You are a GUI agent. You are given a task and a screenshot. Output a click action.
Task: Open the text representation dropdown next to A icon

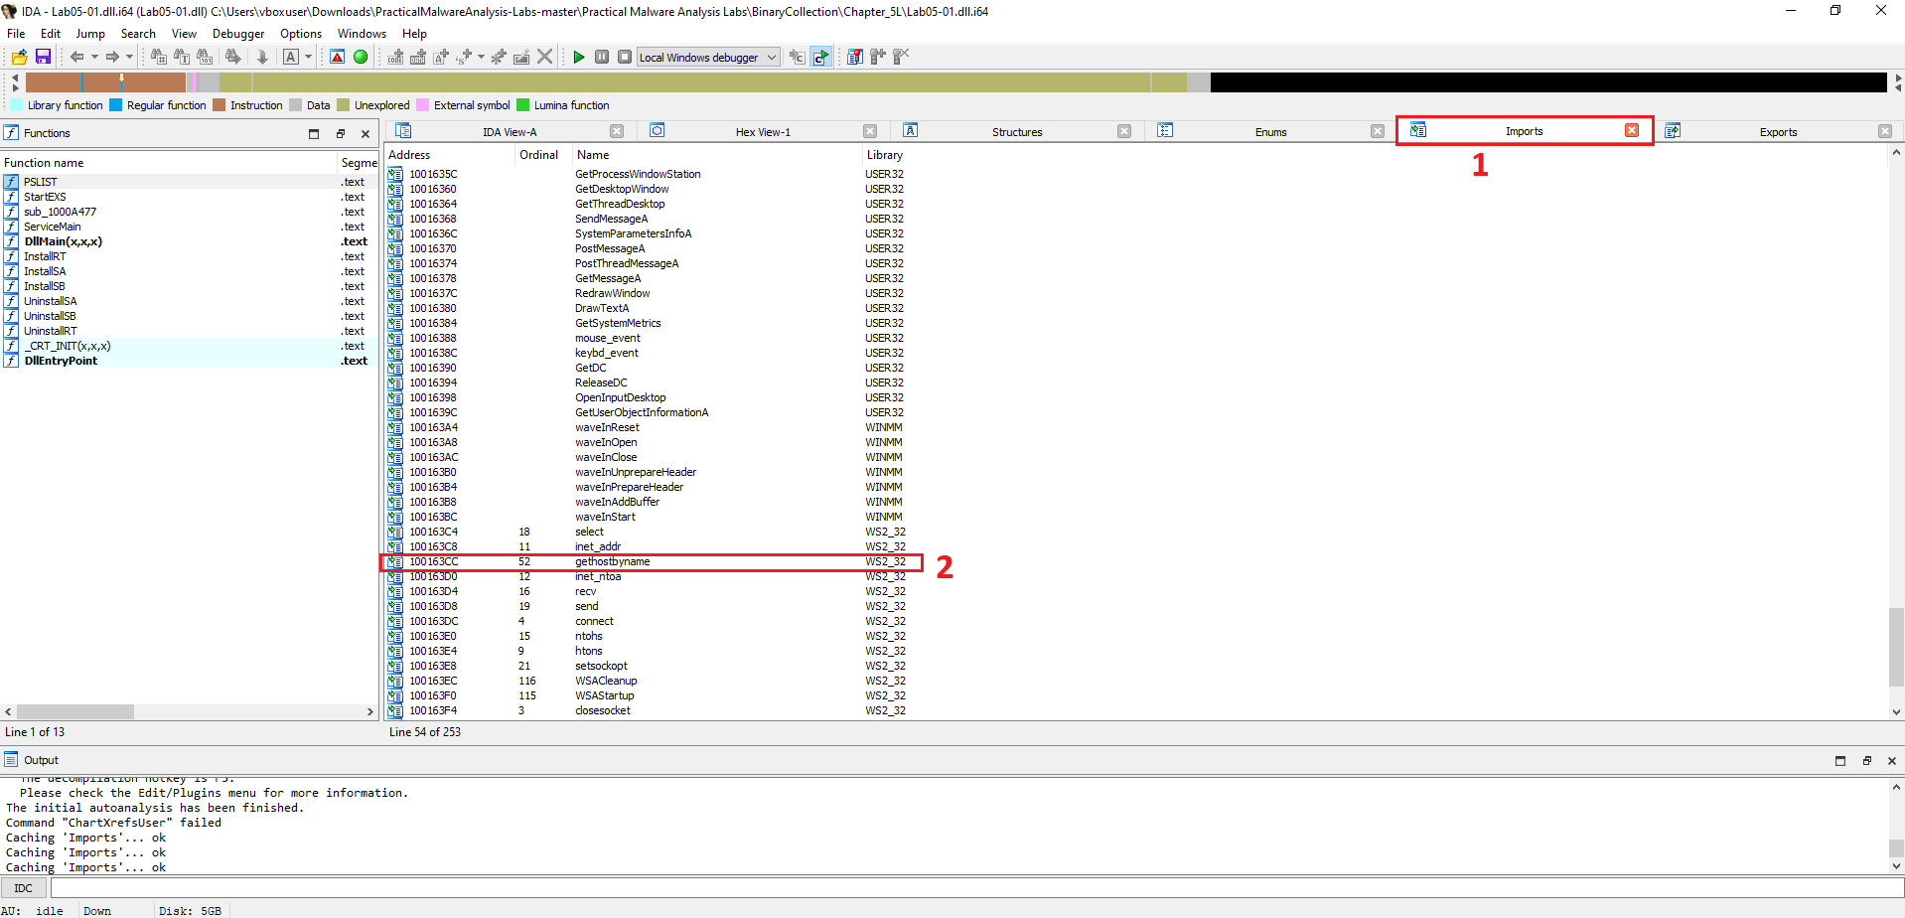pyautogui.click(x=307, y=57)
